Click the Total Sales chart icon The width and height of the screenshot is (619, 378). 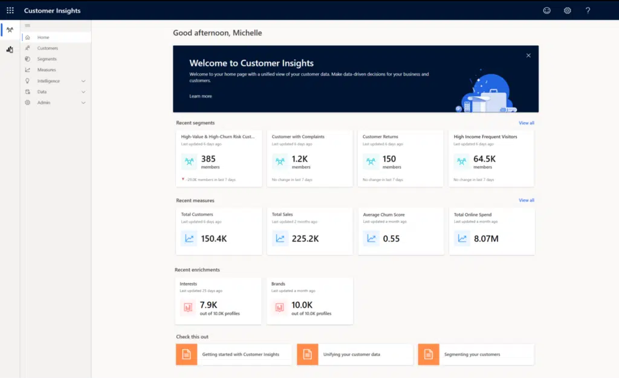(280, 239)
